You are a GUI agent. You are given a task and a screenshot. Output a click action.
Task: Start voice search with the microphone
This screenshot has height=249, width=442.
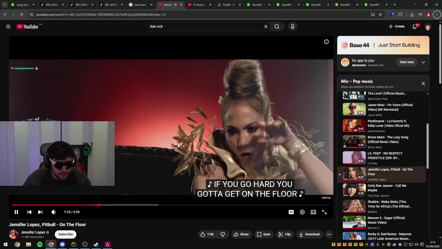click(292, 27)
